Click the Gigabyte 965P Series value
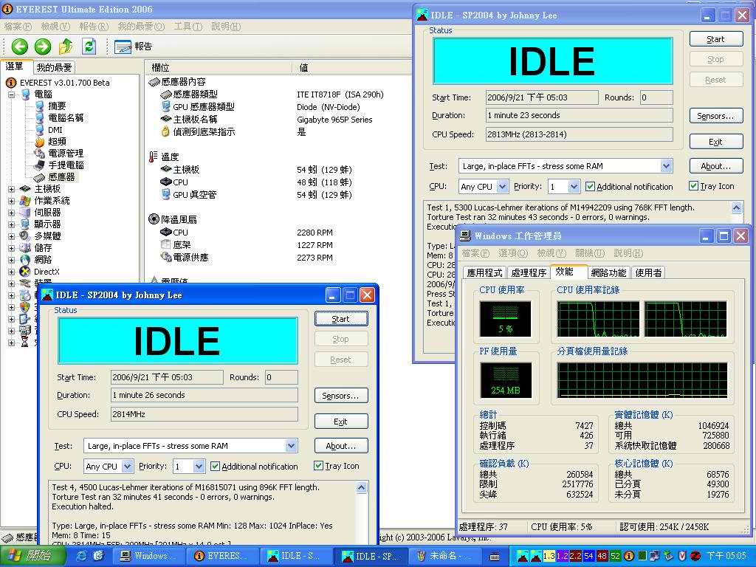The width and height of the screenshot is (756, 567). [334, 120]
